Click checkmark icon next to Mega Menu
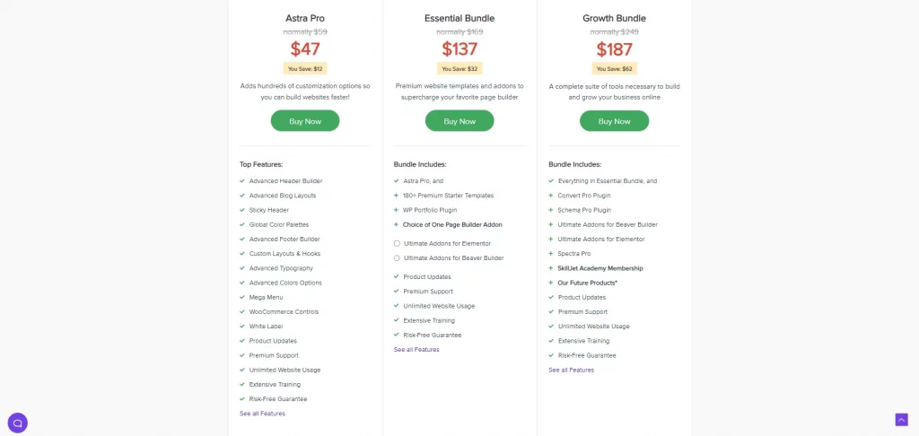Image resolution: width=919 pixels, height=436 pixels. point(242,297)
